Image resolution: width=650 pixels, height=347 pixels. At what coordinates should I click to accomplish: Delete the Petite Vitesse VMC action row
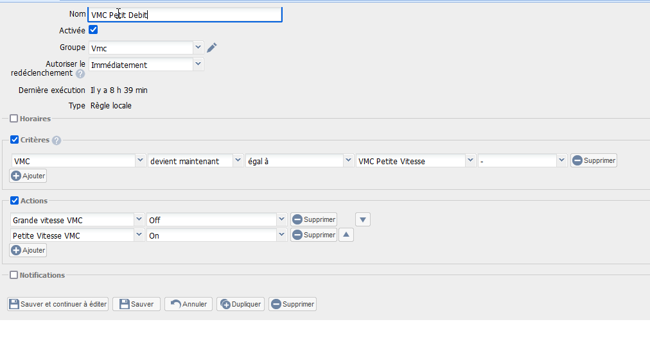tap(313, 235)
